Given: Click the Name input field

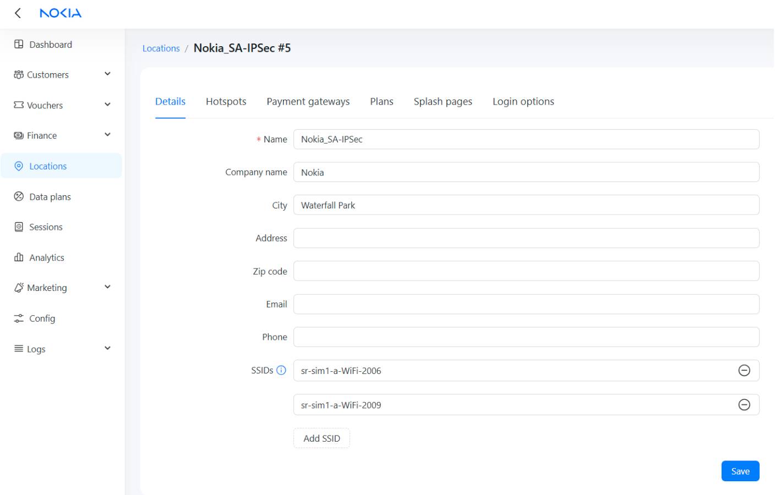Looking at the screenshot, I should coord(526,139).
